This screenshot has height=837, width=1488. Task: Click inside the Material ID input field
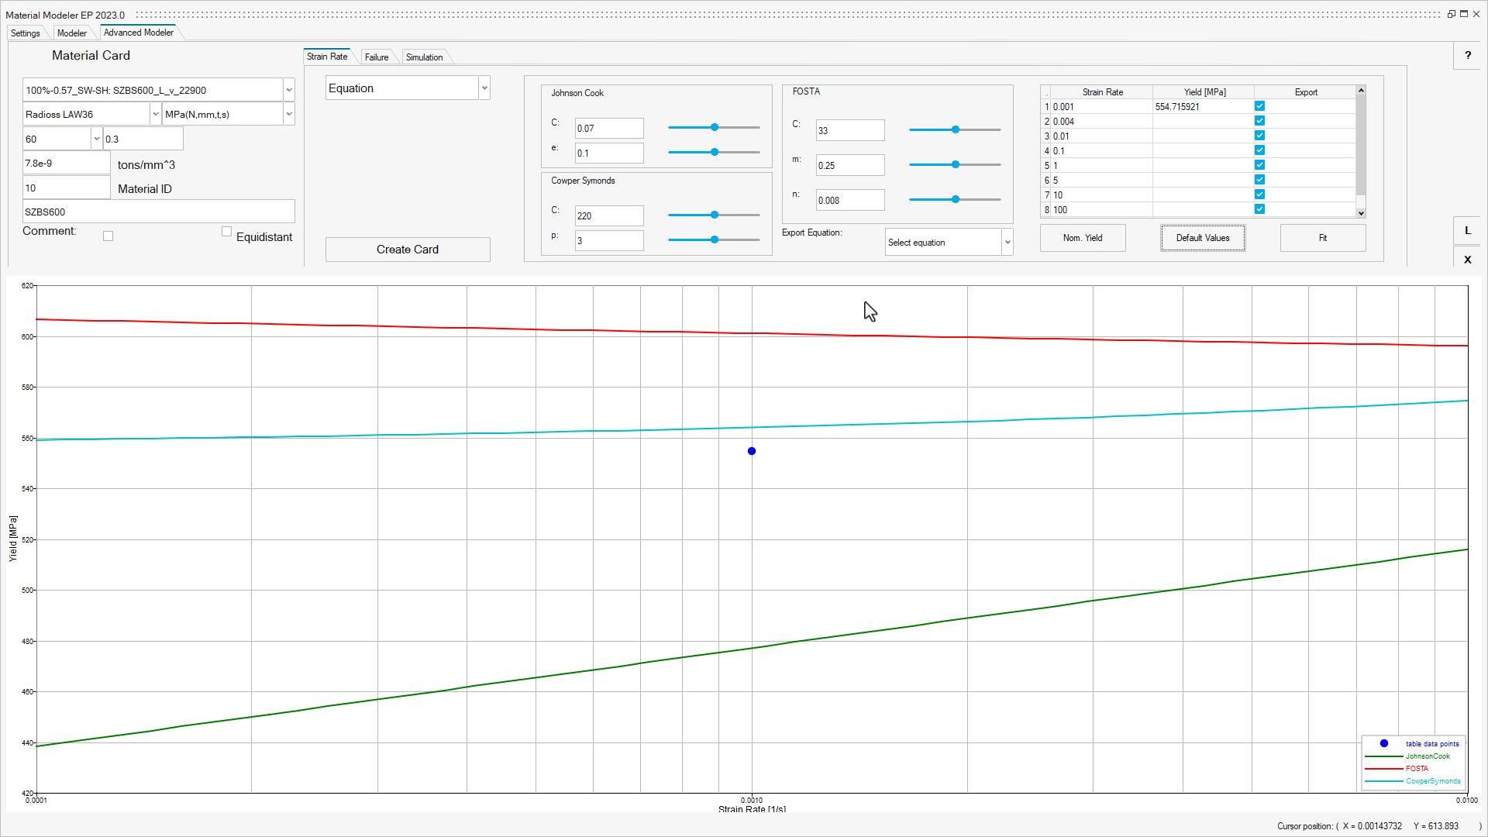[66, 188]
